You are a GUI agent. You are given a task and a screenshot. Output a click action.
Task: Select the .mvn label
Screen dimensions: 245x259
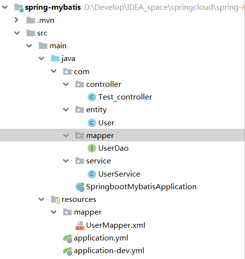coord(45,20)
